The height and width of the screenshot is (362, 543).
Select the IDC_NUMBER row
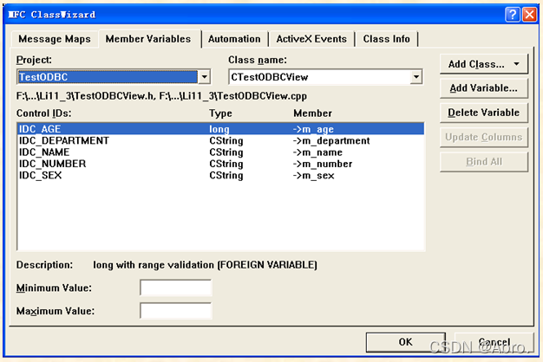(x=220, y=164)
